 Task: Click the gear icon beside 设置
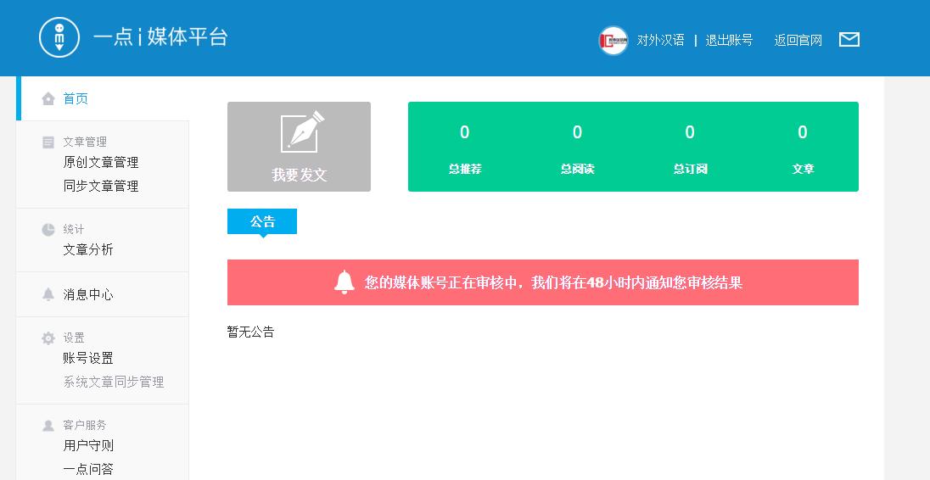point(48,338)
